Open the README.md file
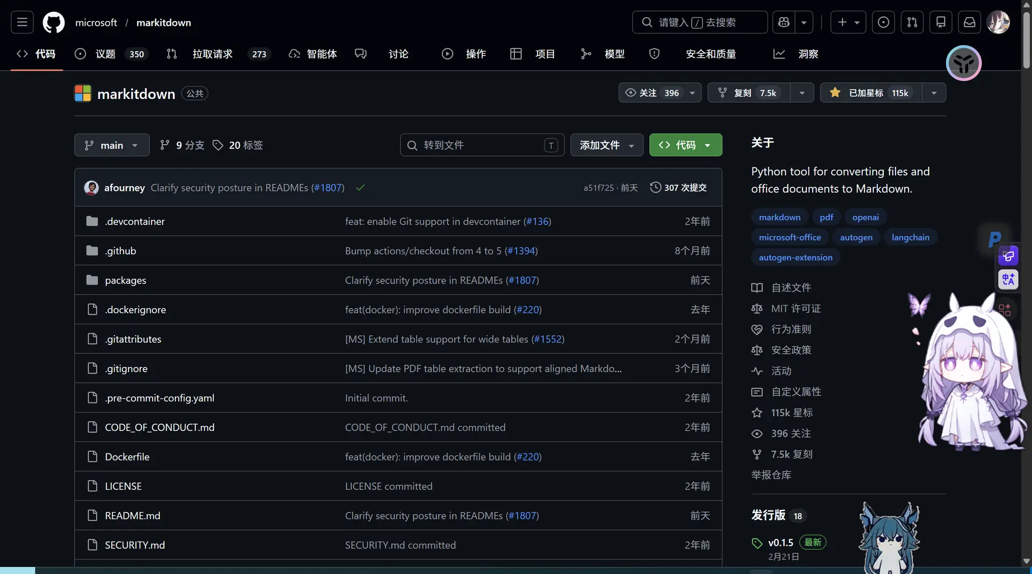Screen dimensions: 1032x574 [132, 515]
